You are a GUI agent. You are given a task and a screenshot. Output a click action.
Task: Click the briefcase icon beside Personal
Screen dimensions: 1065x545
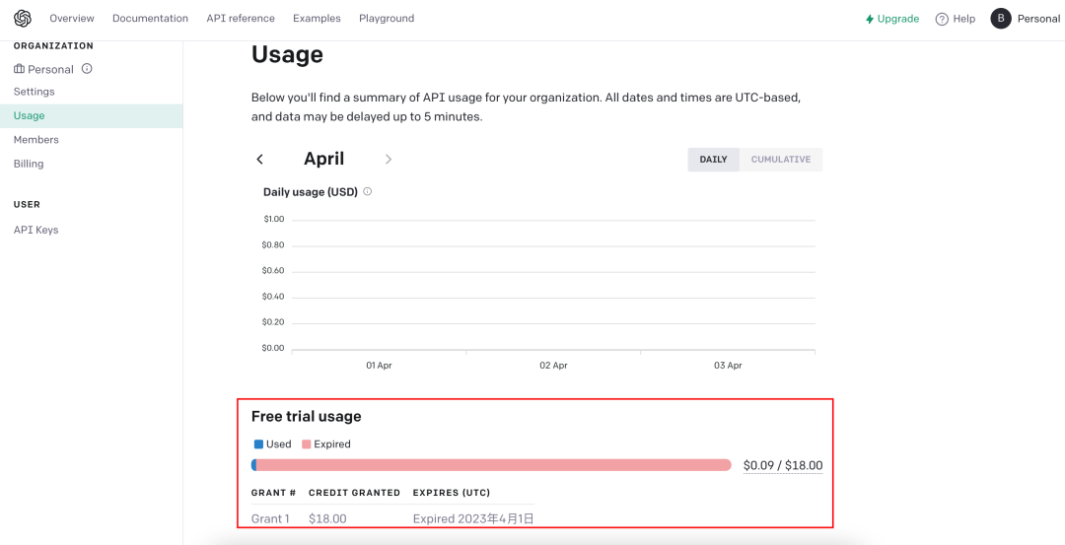point(19,69)
